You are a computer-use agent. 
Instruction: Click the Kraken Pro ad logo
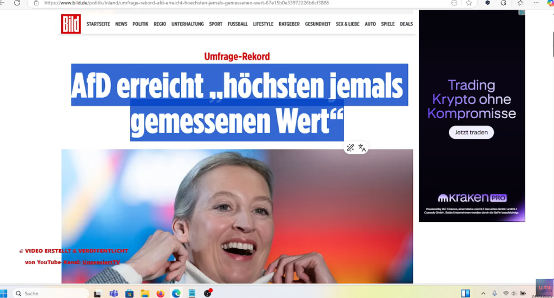tap(472, 198)
